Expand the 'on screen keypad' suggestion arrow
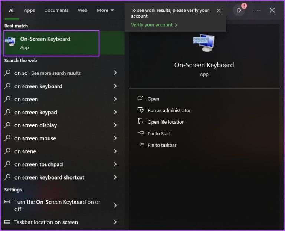The height and width of the screenshot is (231, 285). tap(115, 112)
